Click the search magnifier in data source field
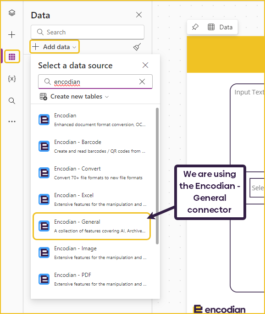 (48, 82)
